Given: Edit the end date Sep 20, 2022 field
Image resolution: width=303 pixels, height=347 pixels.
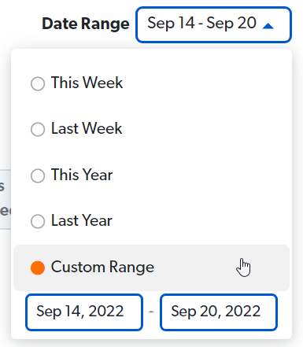Looking at the screenshot, I should pos(219,312).
